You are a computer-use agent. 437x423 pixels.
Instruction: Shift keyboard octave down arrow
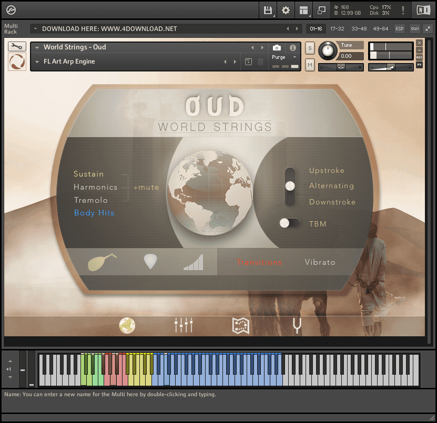(x=10, y=377)
